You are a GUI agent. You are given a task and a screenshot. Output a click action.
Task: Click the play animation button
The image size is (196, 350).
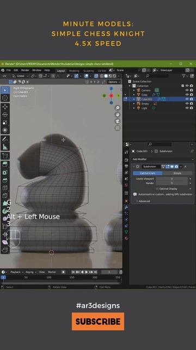pos(87,272)
